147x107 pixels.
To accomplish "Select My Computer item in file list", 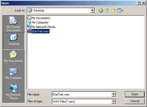I will (38, 22).
